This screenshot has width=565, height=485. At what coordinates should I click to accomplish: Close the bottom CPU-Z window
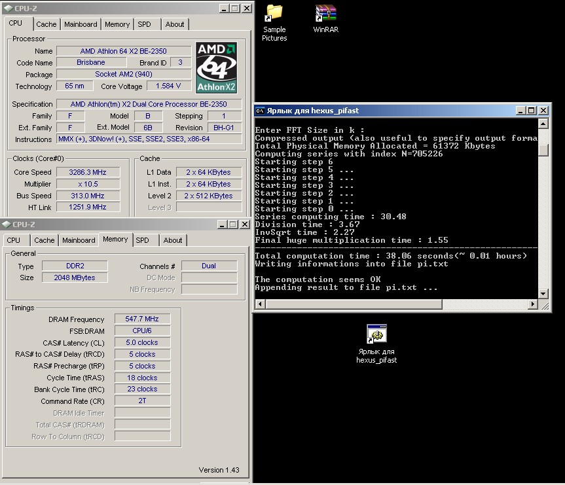[245, 225]
